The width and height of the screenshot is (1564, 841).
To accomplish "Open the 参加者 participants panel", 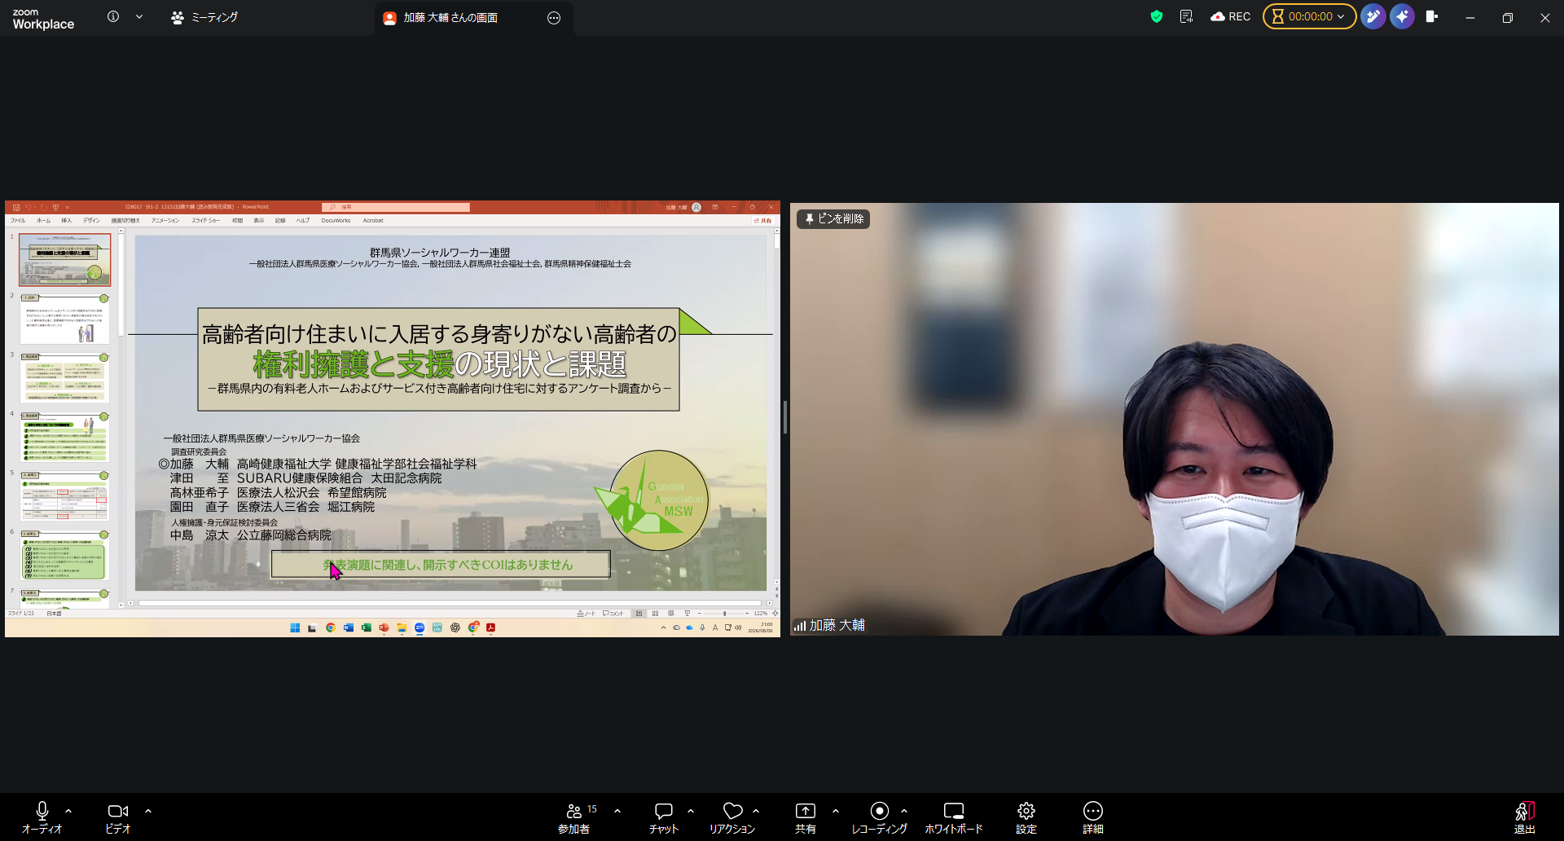I will click(574, 818).
